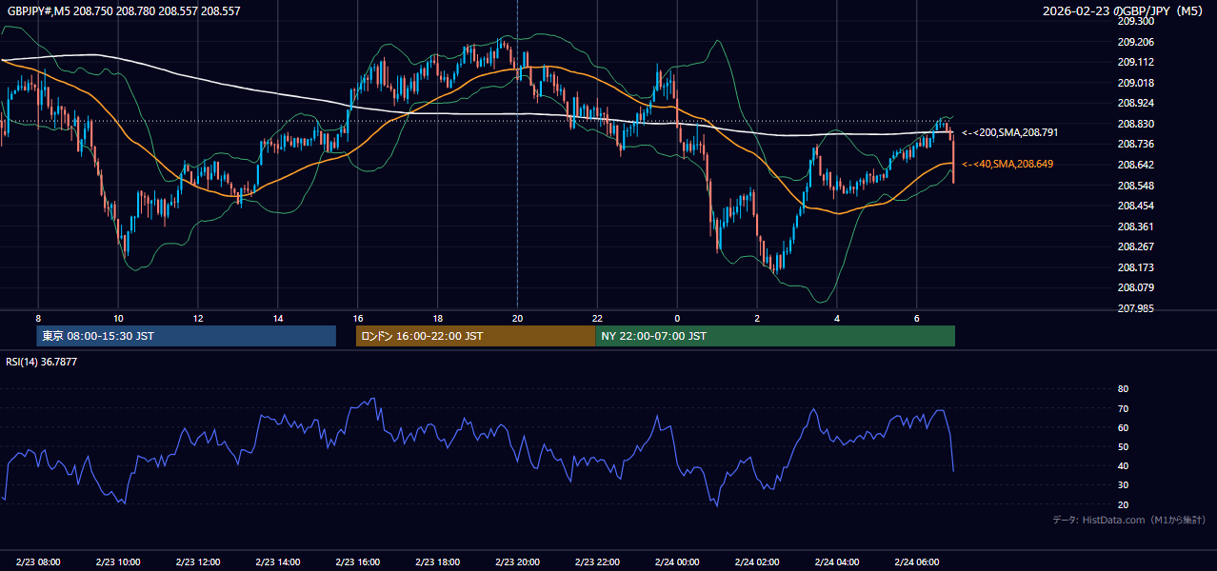The width and height of the screenshot is (1217, 571).
Task: Click the 209.112 price axis label
Action: click(1136, 62)
